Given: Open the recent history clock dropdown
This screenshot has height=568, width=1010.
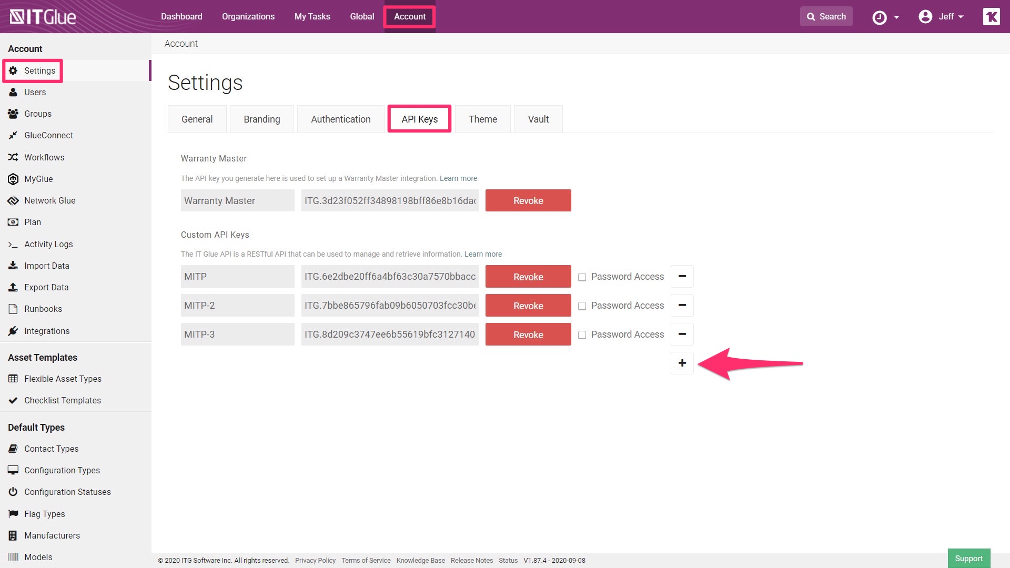Looking at the screenshot, I should 885,17.
